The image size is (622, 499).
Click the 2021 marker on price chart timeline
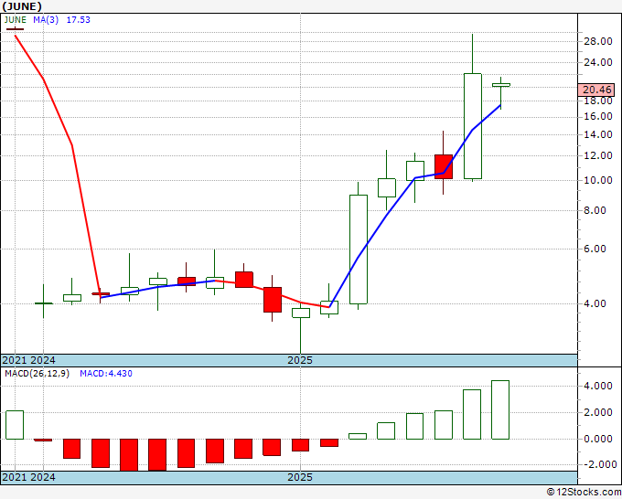[x=15, y=360]
